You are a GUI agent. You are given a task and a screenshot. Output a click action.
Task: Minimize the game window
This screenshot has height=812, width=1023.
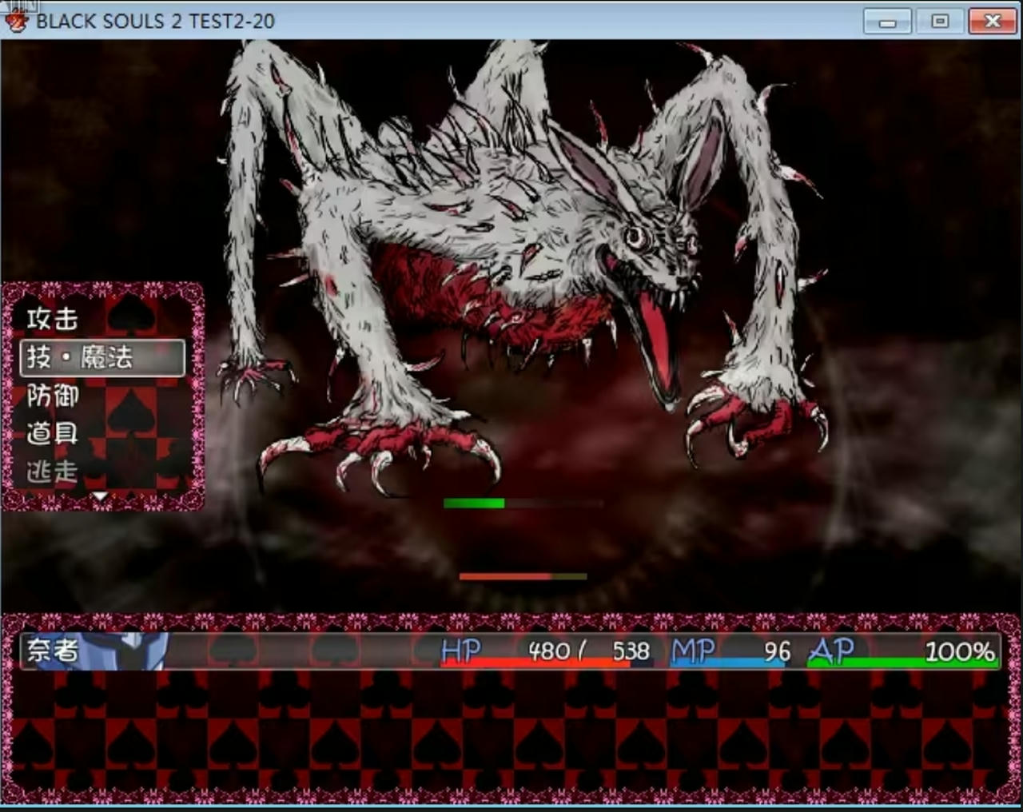point(887,21)
